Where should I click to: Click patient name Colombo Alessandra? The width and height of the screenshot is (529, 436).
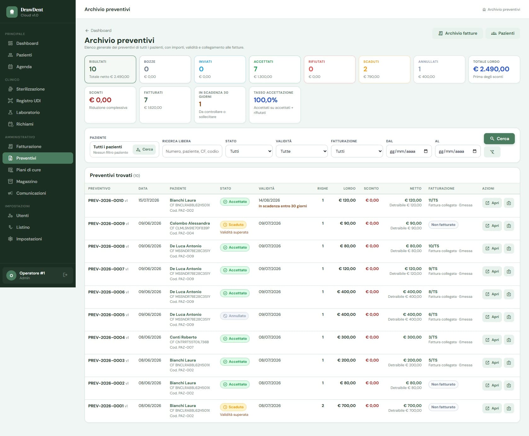tap(190, 223)
